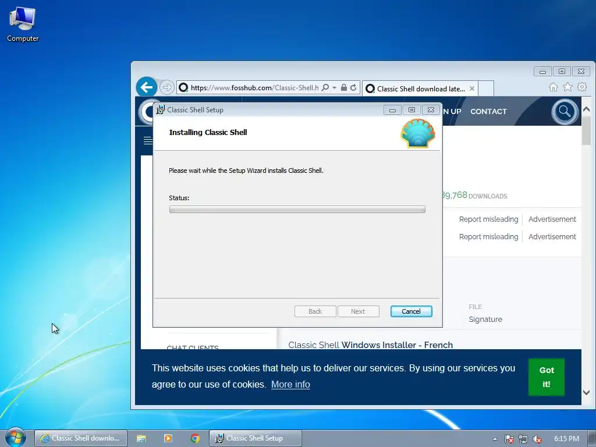This screenshot has width=596, height=447.
Task: Open the Windows Start orb
Action: (x=15, y=438)
